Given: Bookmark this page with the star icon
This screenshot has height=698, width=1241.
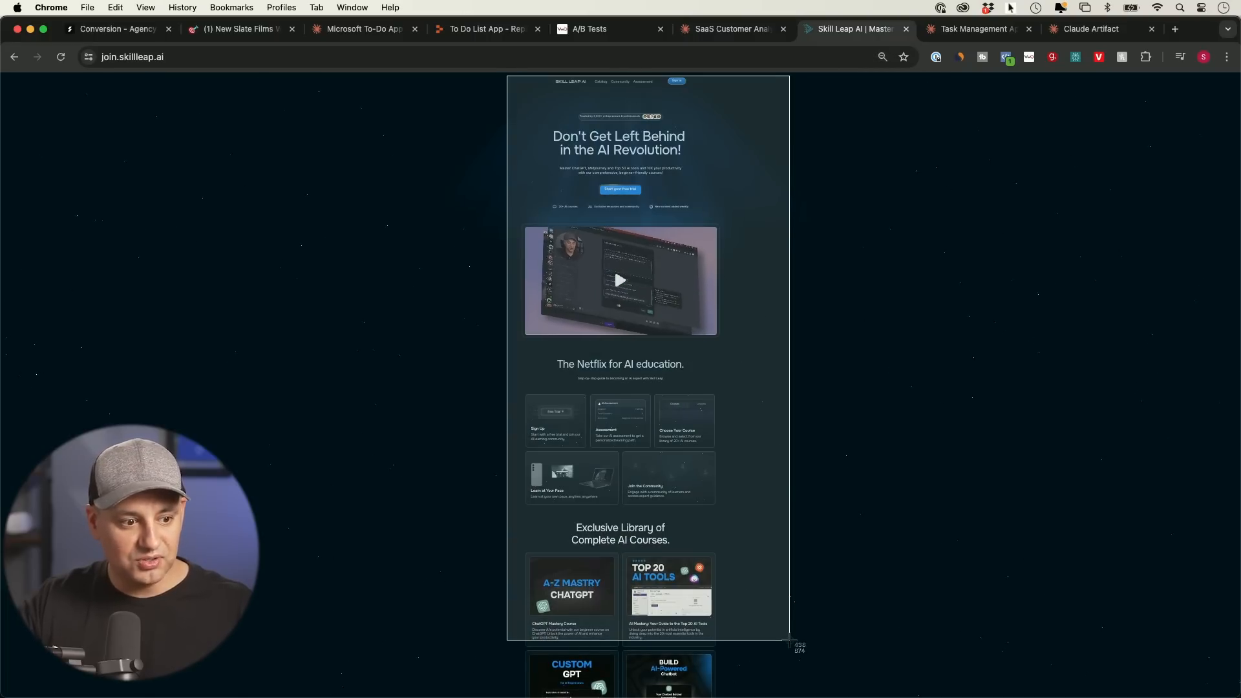Looking at the screenshot, I should [x=904, y=57].
